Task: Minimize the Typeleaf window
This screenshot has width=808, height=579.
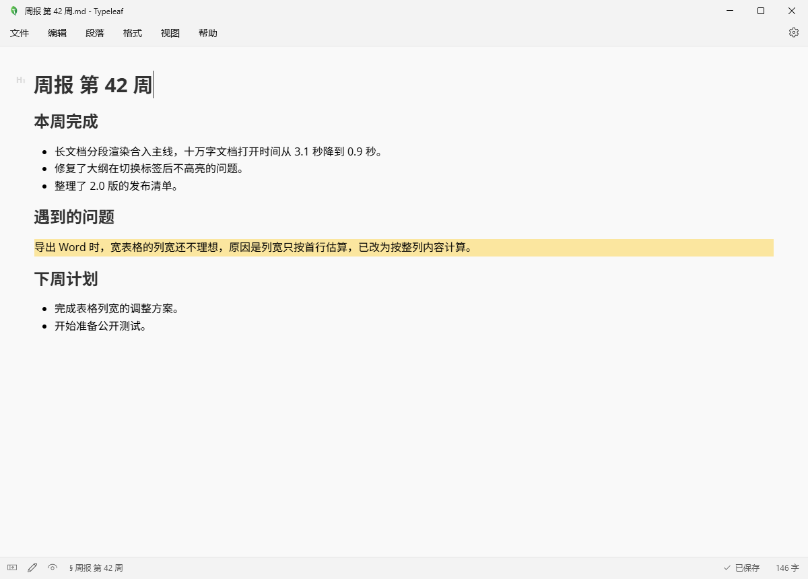Action: coord(730,11)
